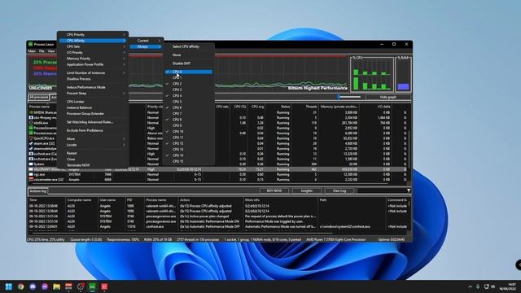Image resolution: width=521 pixels, height=293 pixels.
Task: Toggle CPU 8 in affinity menu
Action: [188, 120]
